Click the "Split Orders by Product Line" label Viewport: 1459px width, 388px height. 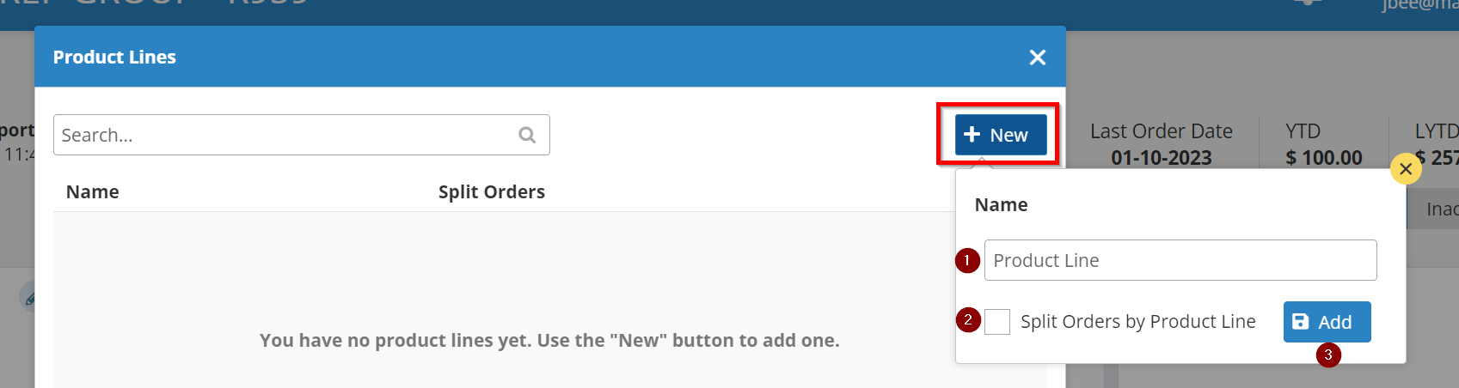tap(1137, 322)
